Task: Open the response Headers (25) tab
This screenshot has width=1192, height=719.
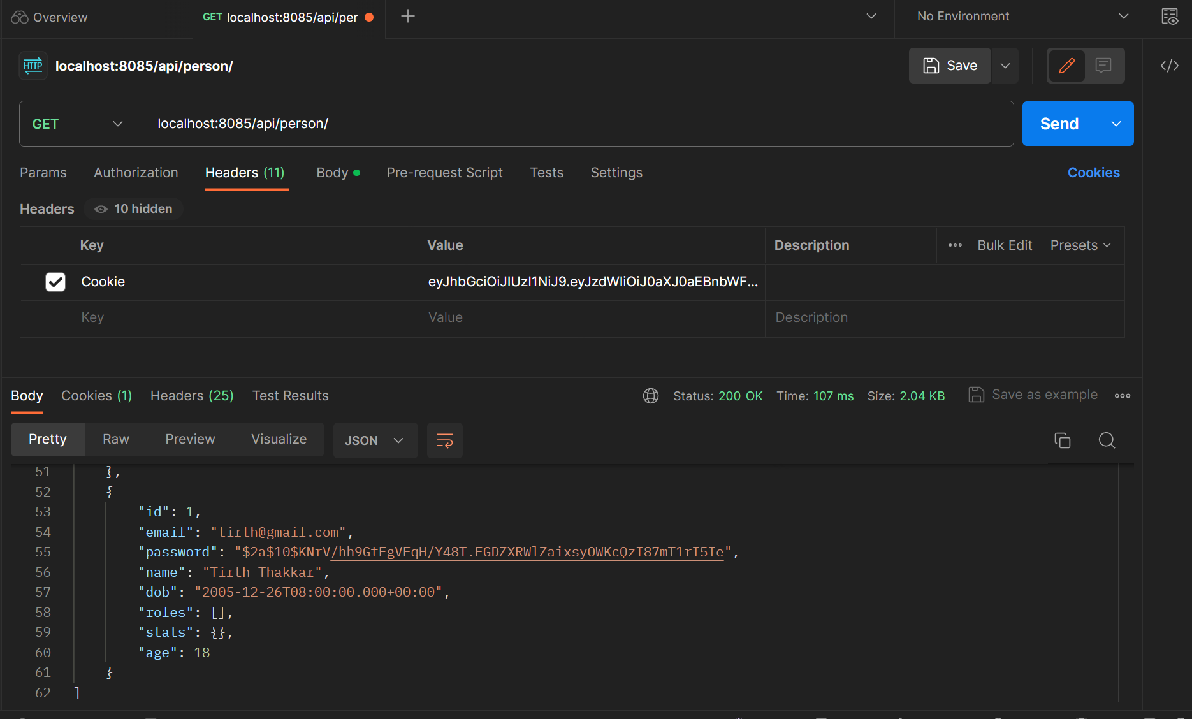Action: (x=192, y=396)
